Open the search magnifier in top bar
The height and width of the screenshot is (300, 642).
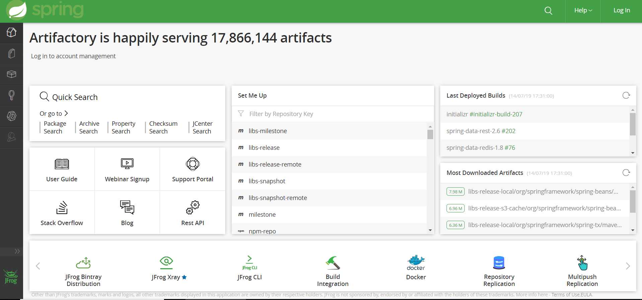[548, 11]
